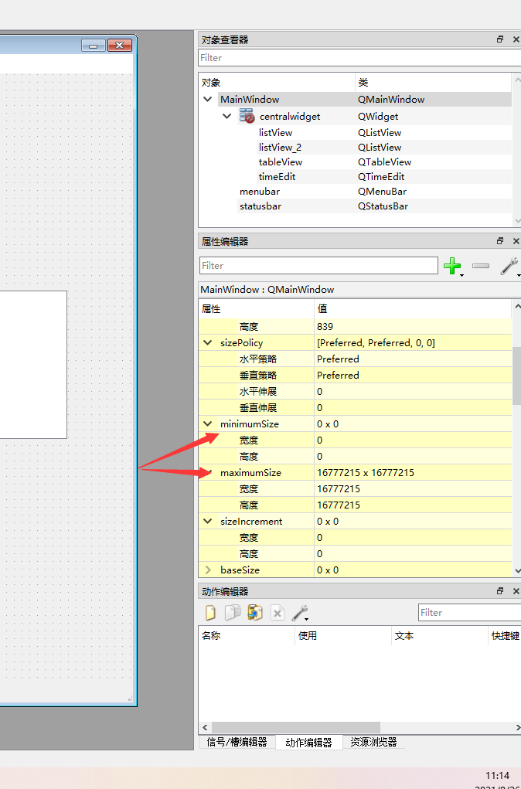Switch to the 动作编辑器 tab
This screenshot has width=521, height=789.
[x=308, y=743]
